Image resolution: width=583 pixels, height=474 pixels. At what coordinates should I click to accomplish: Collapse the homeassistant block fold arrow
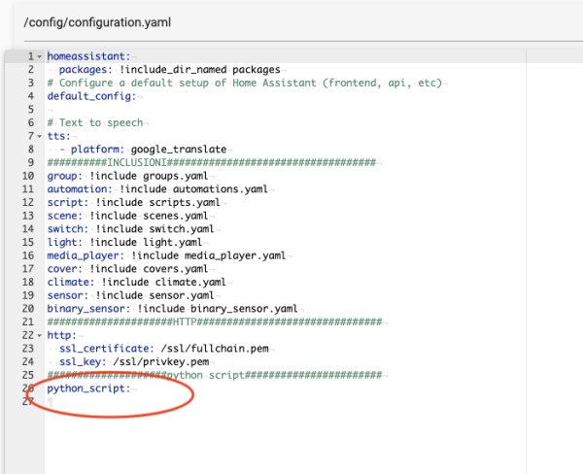pos(40,57)
